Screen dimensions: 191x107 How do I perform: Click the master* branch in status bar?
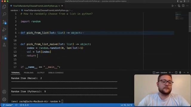(x=8, y=105)
